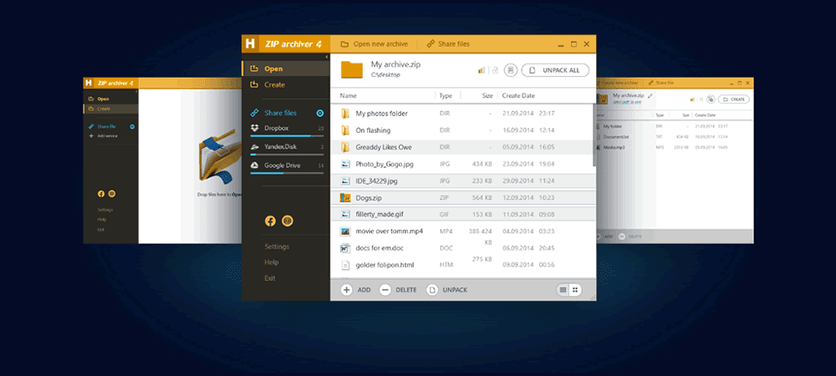This screenshot has width=836, height=376.
Task: Click the Dropbox icon in the front sidebar
Action: (255, 128)
